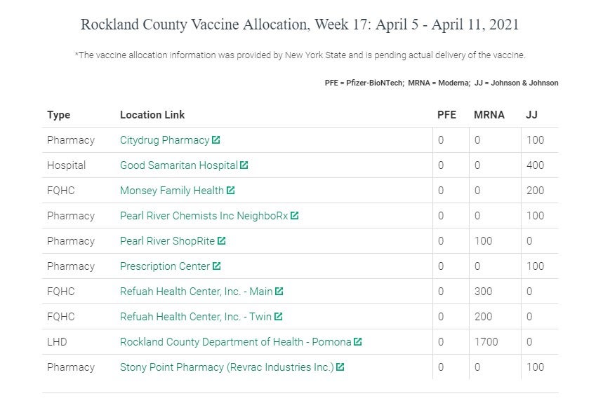Click external link icon beside Refuah Health Center Main
Viewport: 603px width, 410px height.
point(279,291)
